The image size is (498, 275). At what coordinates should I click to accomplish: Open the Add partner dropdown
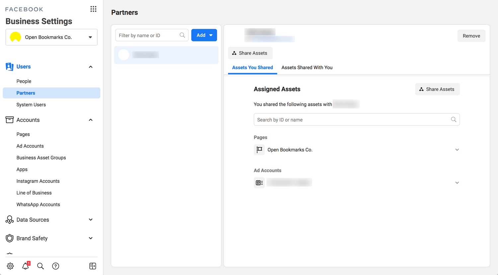(x=204, y=35)
